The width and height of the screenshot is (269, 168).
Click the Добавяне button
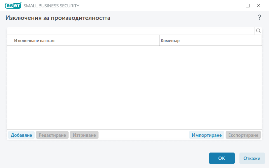click(21, 135)
